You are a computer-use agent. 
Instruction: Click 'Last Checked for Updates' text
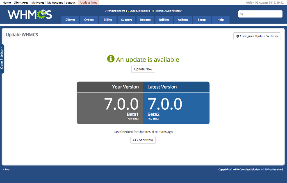point(143,132)
